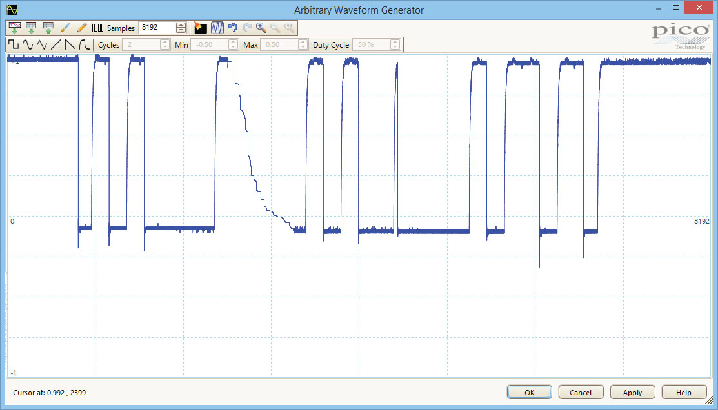Click the import from channel icon
This screenshot has height=410, width=718.
14,28
